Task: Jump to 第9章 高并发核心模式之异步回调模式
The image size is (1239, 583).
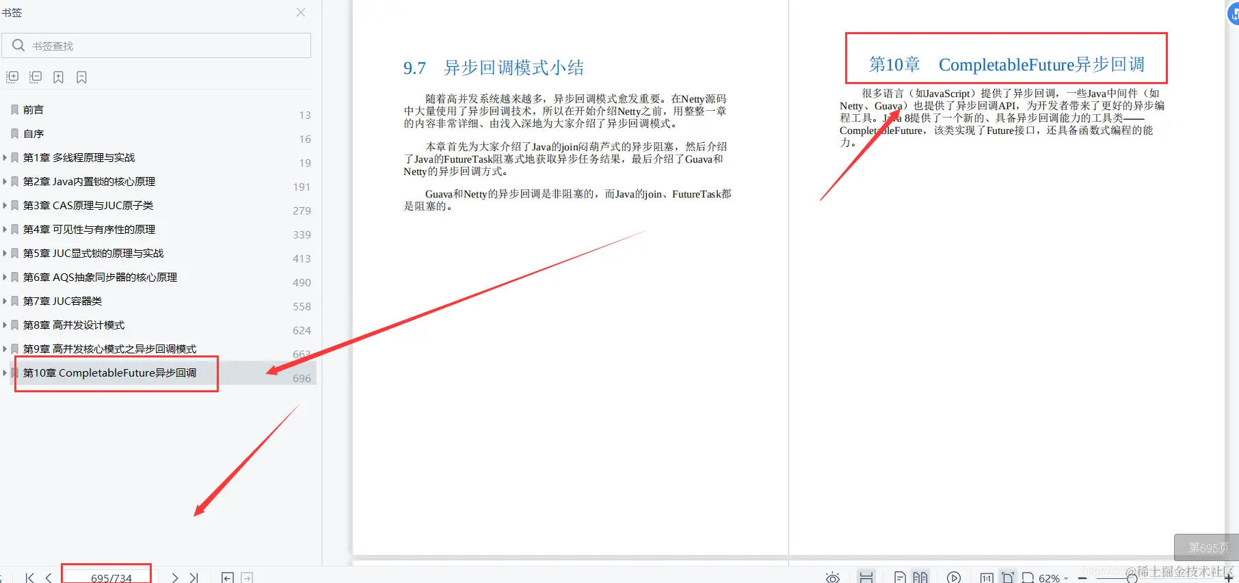Action: coord(110,349)
